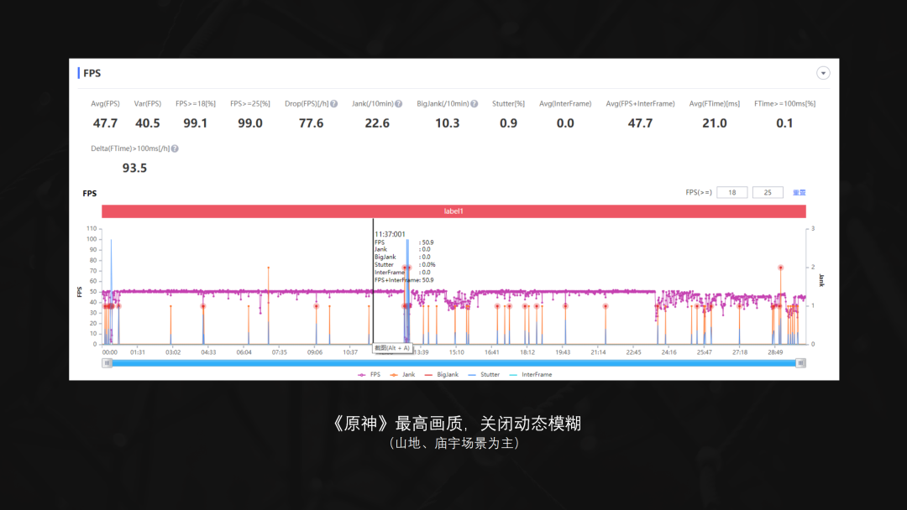The height and width of the screenshot is (510, 907).
Task: Click the 00:00 time axis label
Action: (x=109, y=352)
